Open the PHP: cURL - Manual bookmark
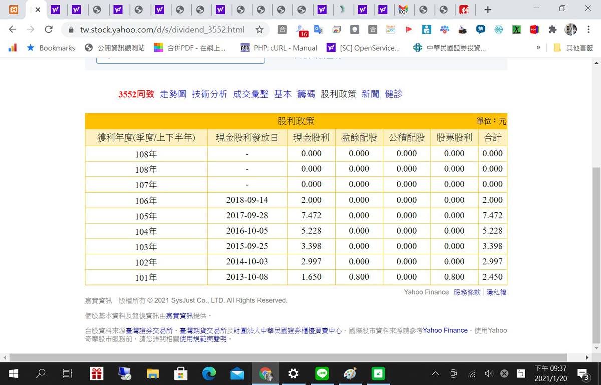Screen dimensions: 601x385 (x=279, y=48)
